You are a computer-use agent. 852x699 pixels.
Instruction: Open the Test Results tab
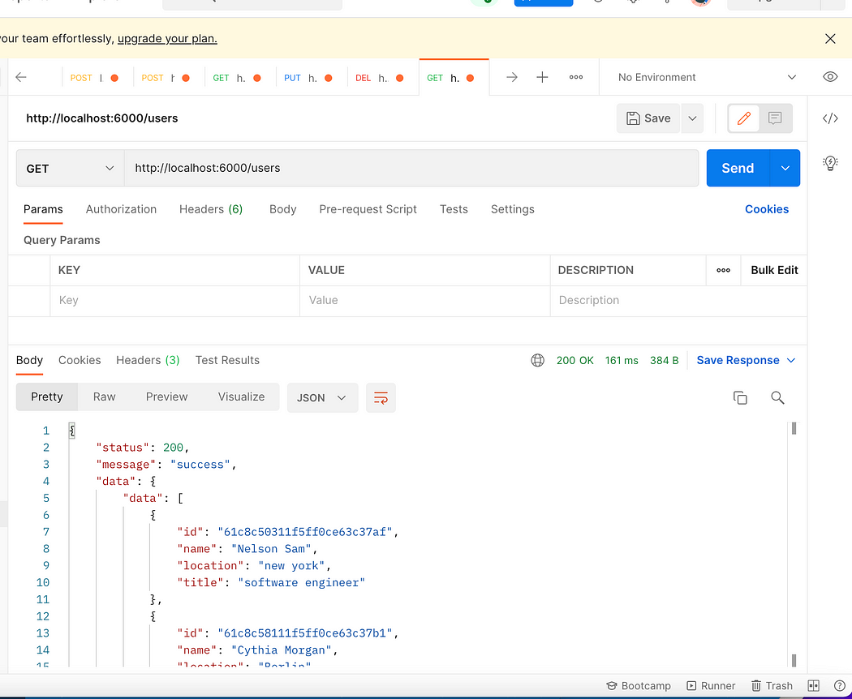(227, 360)
